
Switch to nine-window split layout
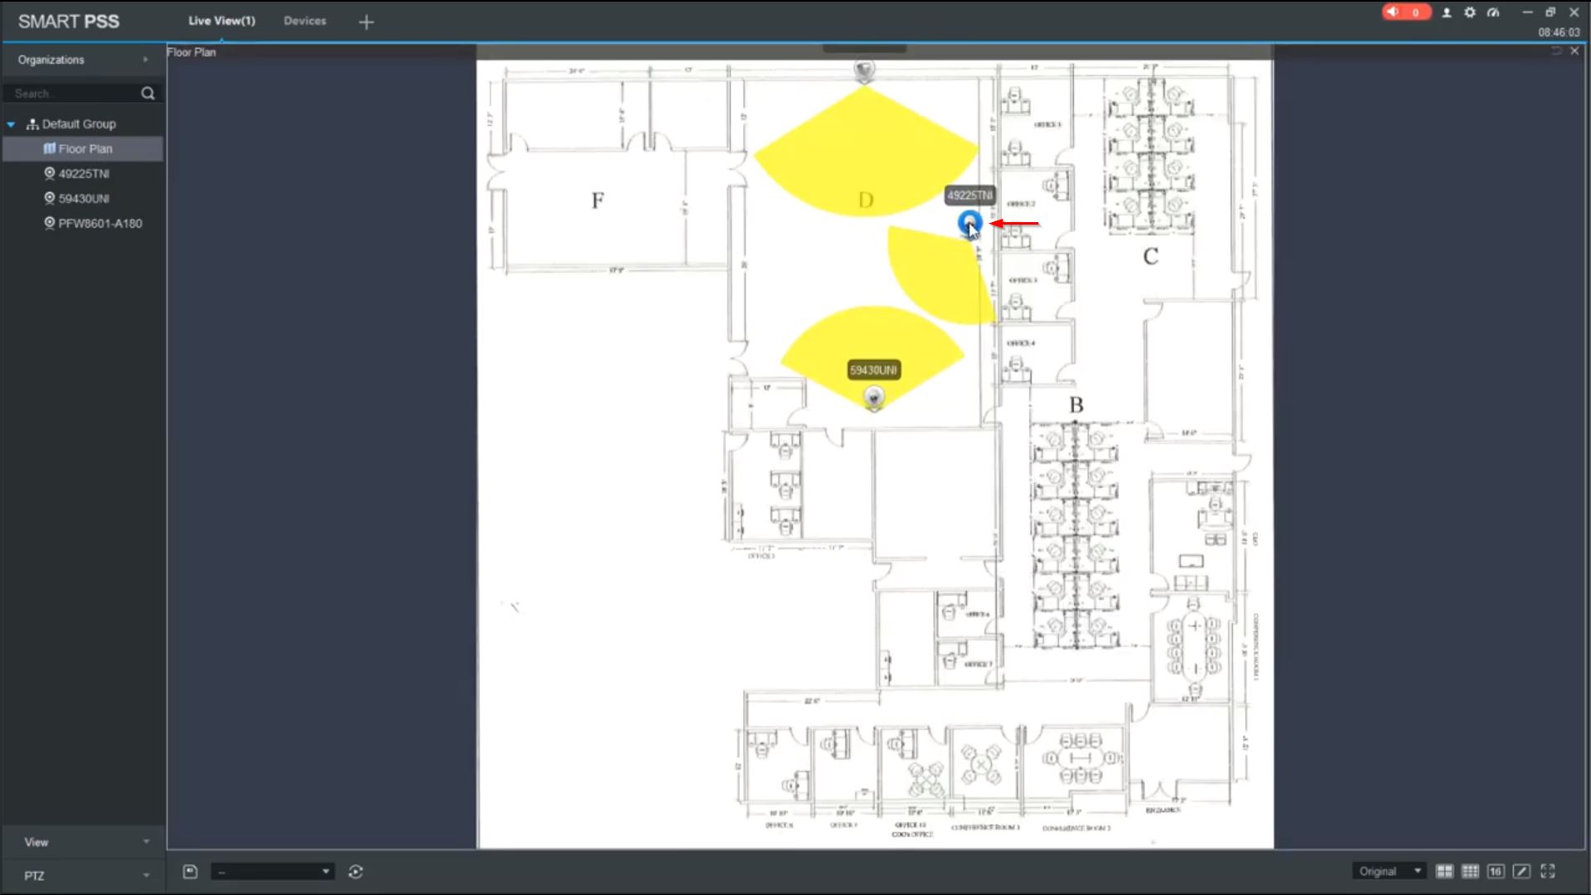(x=1470, y=871)
